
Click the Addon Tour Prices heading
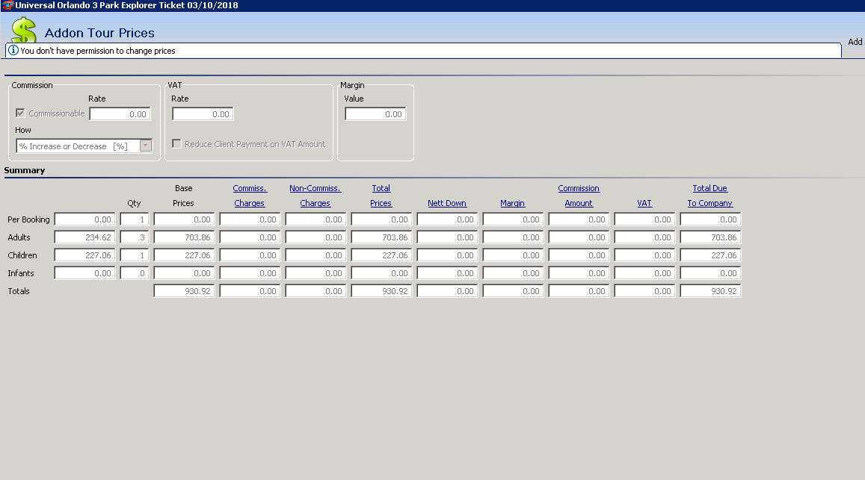(99, 33)
